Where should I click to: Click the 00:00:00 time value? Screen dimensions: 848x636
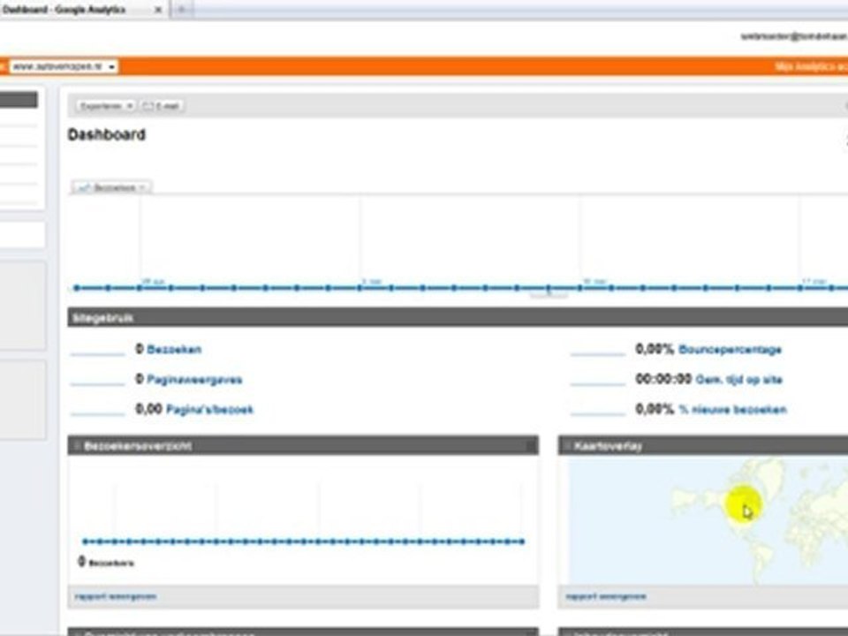click(663, 379)
